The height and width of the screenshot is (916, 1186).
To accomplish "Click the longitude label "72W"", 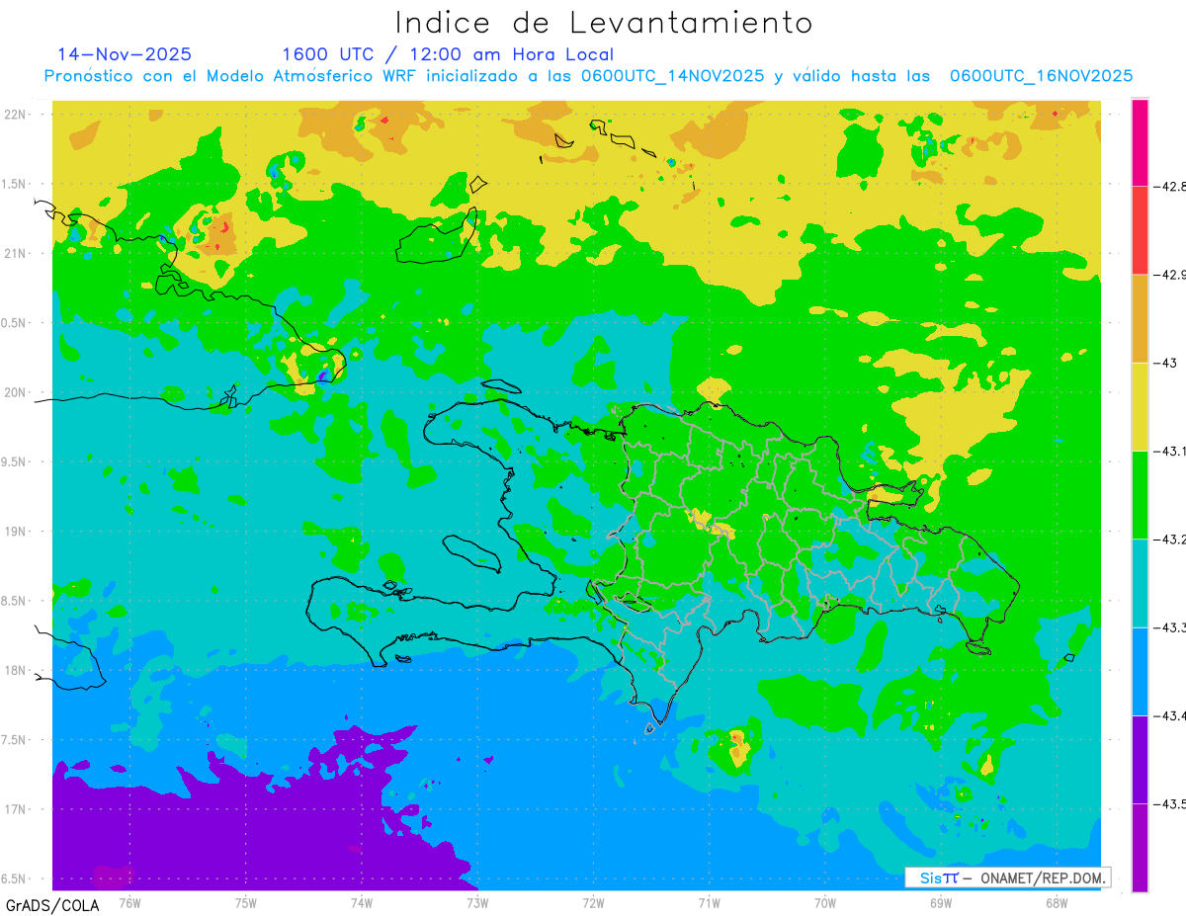I will pyautogui.click(x=593, y=902).
